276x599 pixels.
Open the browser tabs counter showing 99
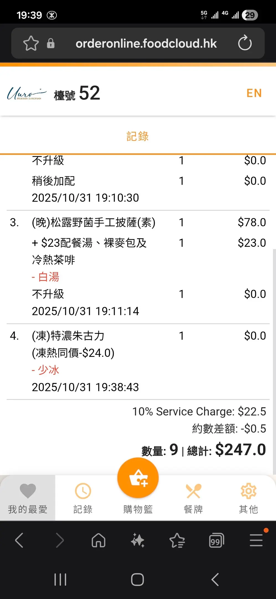pyautogui.click(x=216, y=540)
